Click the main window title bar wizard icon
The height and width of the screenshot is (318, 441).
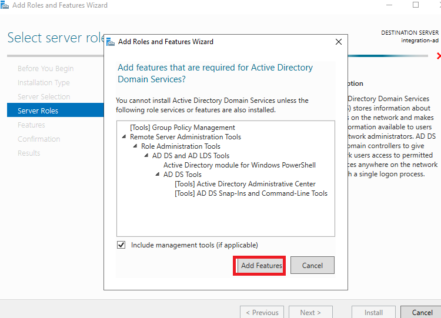coord(5,5)
